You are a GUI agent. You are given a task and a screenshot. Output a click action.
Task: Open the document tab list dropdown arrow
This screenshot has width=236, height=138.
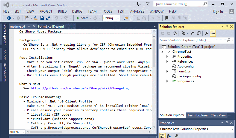(155, 27)
